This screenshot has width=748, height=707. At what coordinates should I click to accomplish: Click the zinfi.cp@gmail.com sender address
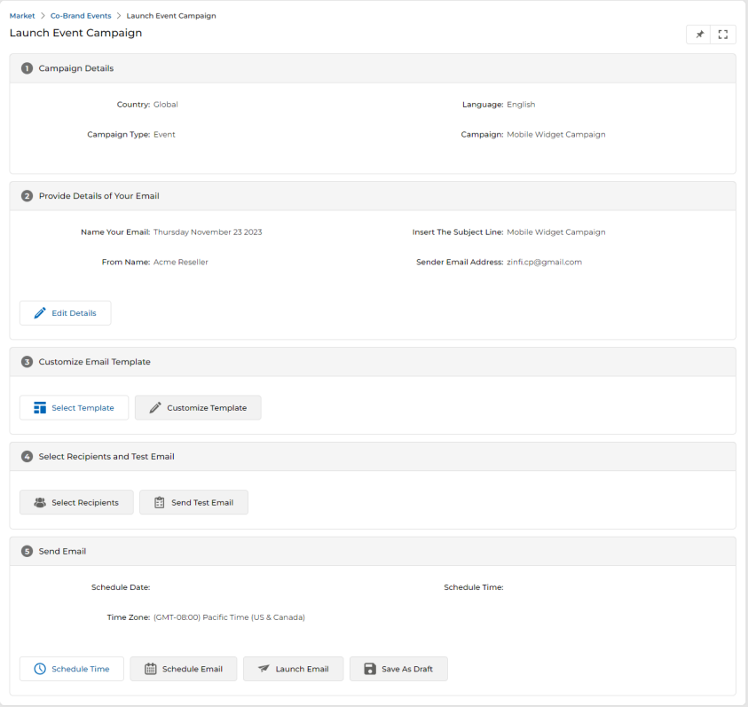(x=544, y=262)
